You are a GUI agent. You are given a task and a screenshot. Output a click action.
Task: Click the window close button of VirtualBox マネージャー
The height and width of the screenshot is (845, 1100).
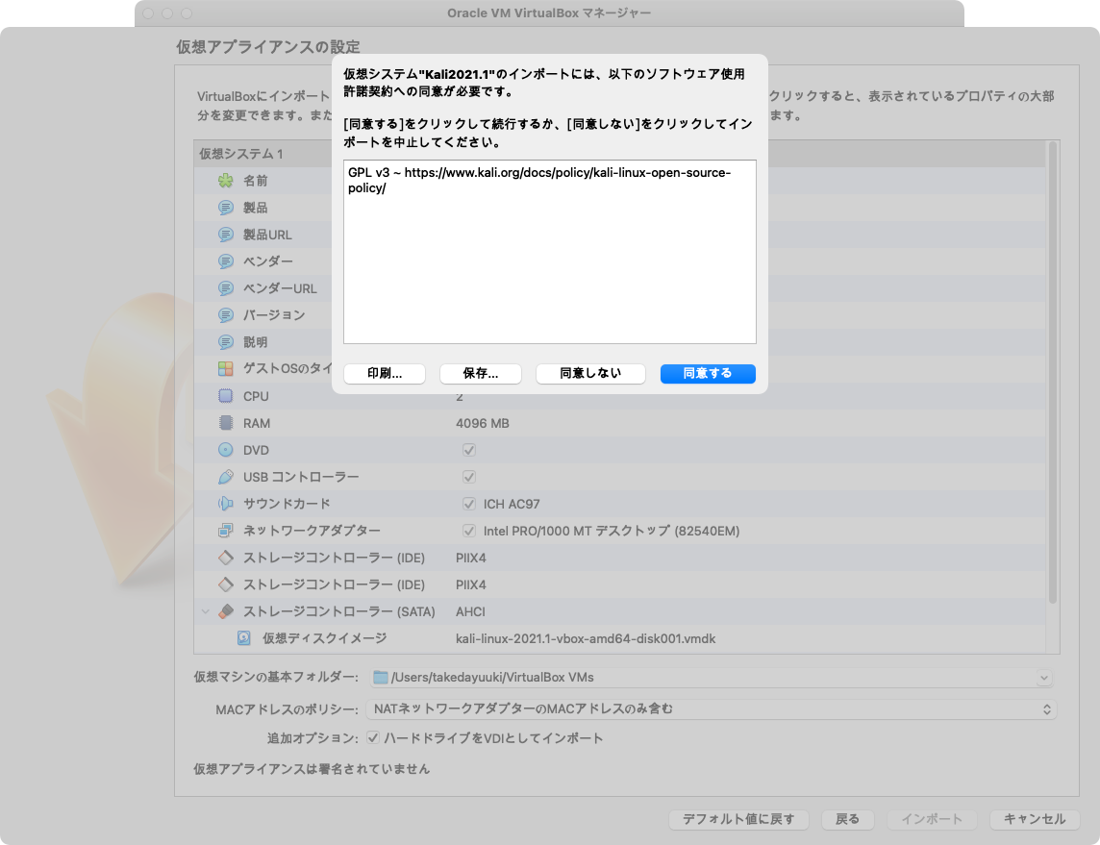coord(148,13)
